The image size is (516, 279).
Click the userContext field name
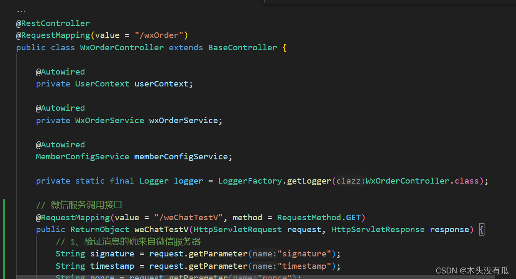(x=161, y=83)
